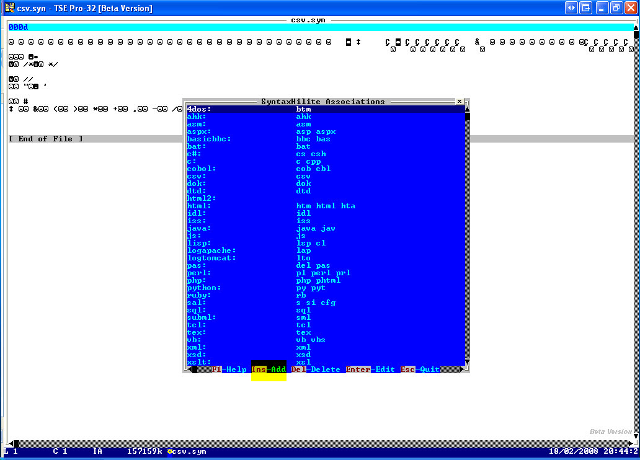The width and height of the screenshot is (640, 460).
Task: Select the html entry with htm html hta
Action: pyautogui.click(x=326, y=206)
